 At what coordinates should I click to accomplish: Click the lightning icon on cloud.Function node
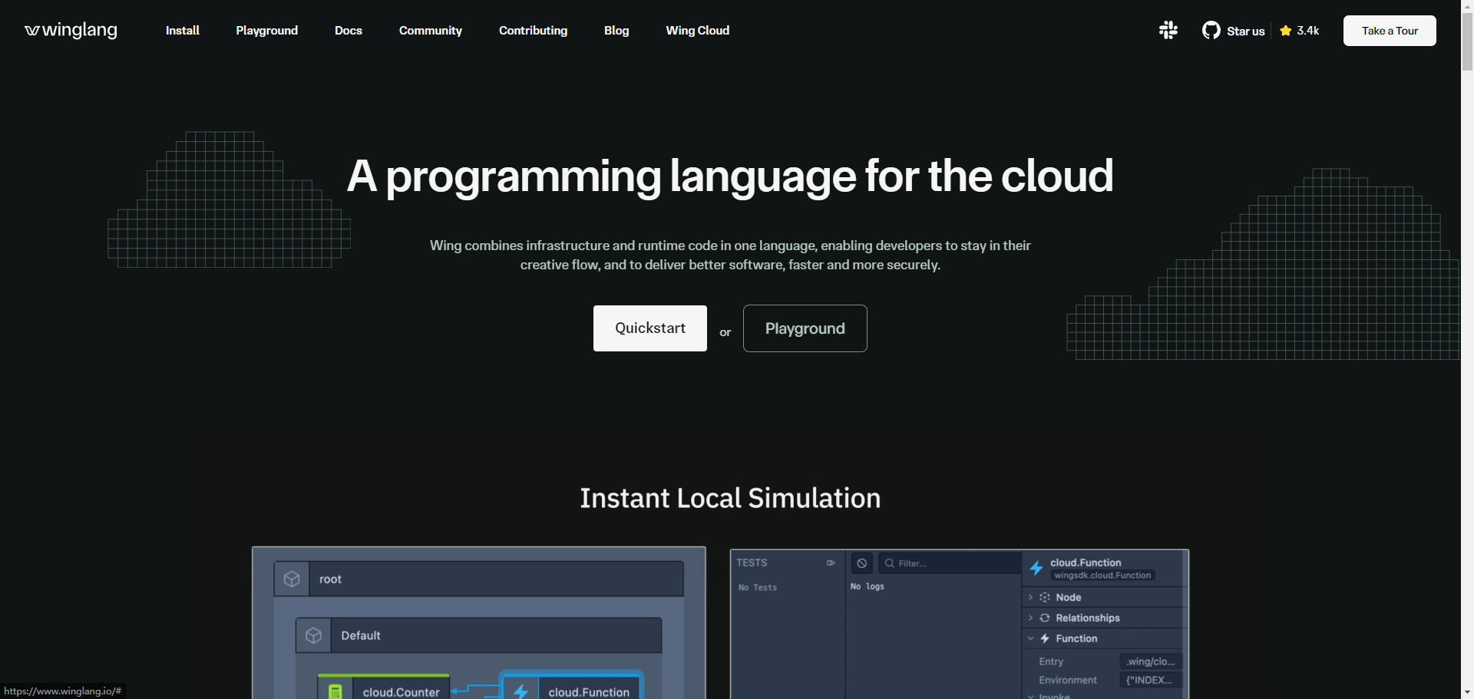[x=521, y=691]
